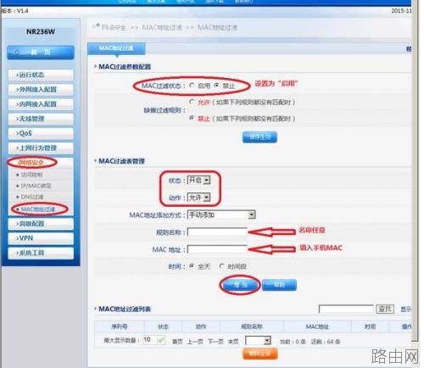This screenshot has width=424, height=368.
Task: Go to first page via 首页 link
Action: [177, 342]
